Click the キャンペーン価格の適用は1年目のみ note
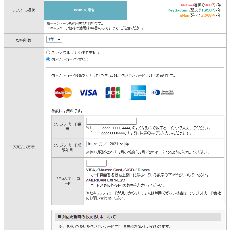 pyautogui.click(x=95, y=28)
